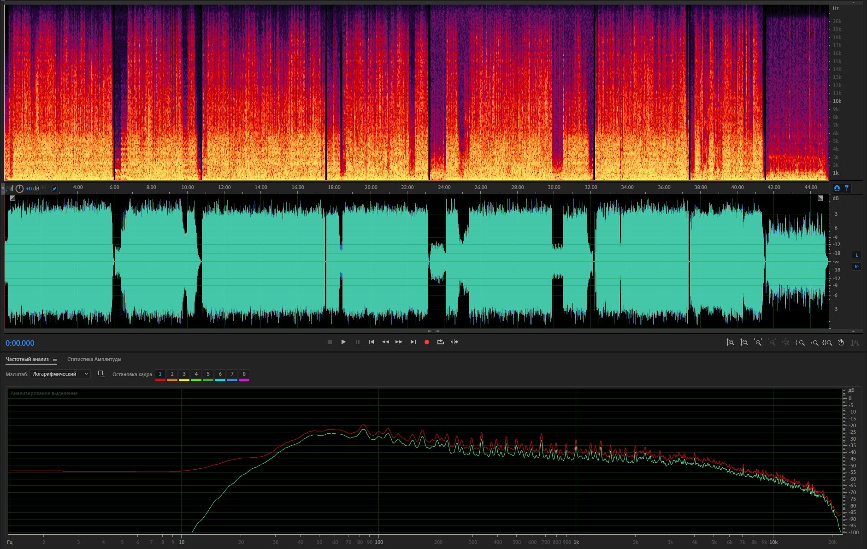Select the Частотный анализ tab

tap(27, 360)
